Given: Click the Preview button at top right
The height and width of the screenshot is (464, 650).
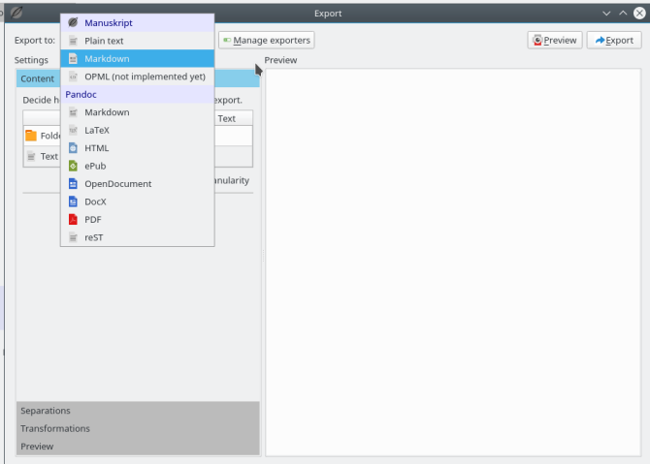Looking at the screenshot, I should 555,40.
